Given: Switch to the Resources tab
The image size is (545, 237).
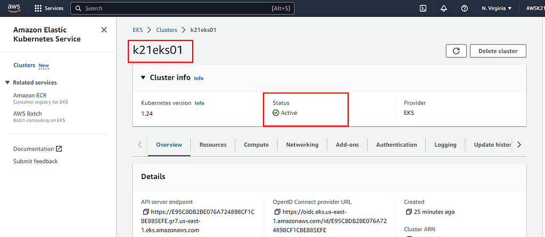Looking at the screenshot, I should point(213,145).
